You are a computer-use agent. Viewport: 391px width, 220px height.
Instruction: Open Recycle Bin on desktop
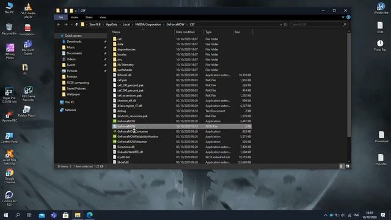pos(9,29)
